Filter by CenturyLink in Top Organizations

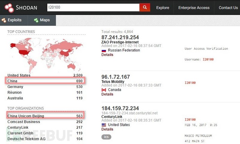(x=18, y=127)
